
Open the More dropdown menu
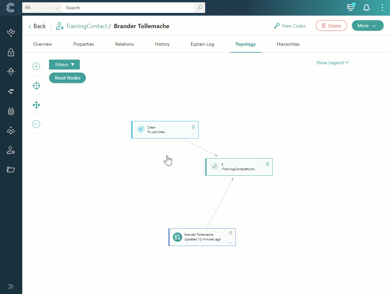point(367,25)
